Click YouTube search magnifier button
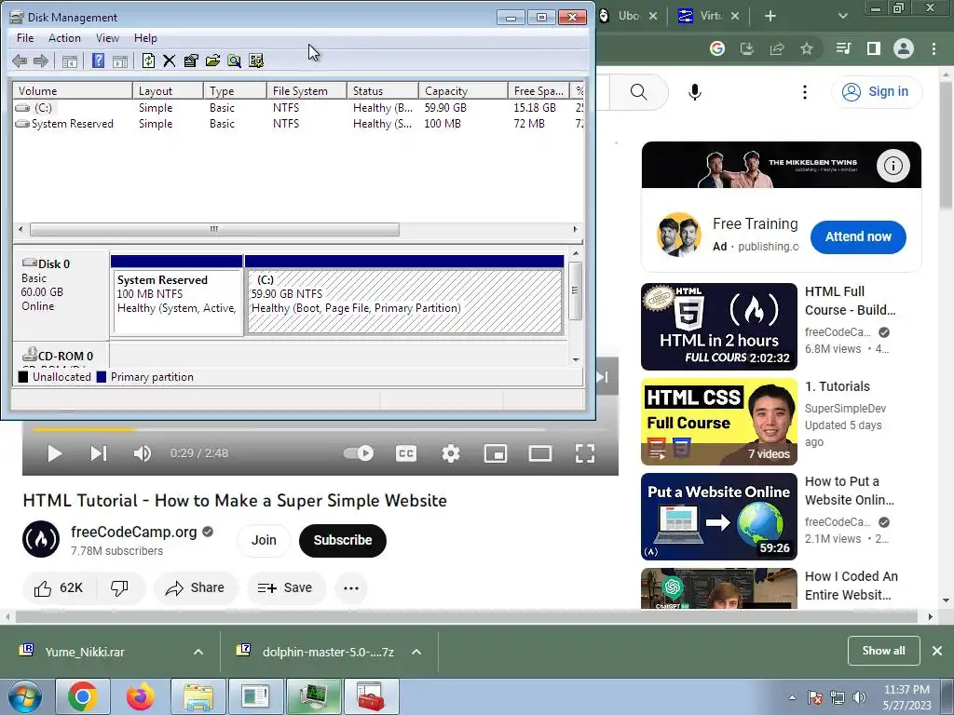 (639, 92)
